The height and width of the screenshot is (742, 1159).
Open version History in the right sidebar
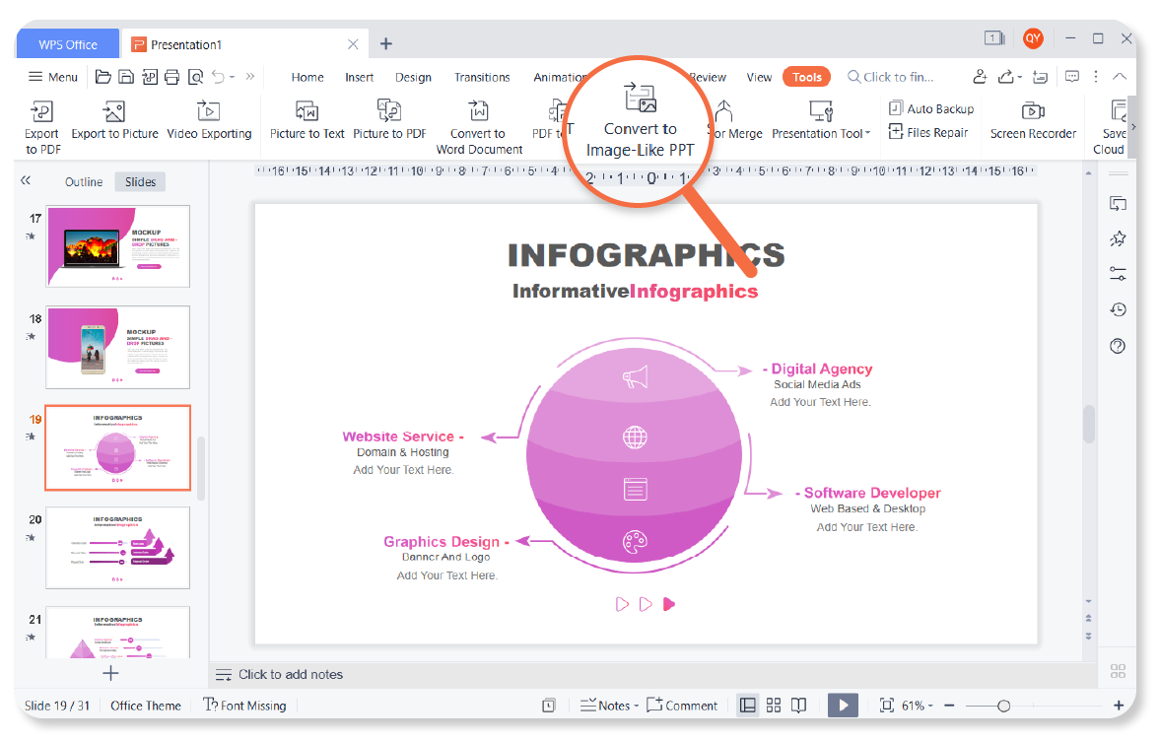click(x=1117, y=309)
